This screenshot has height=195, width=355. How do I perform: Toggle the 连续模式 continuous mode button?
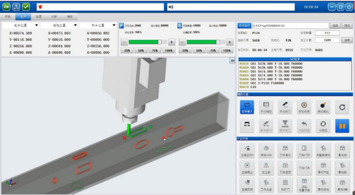click(x=247, y=107)
